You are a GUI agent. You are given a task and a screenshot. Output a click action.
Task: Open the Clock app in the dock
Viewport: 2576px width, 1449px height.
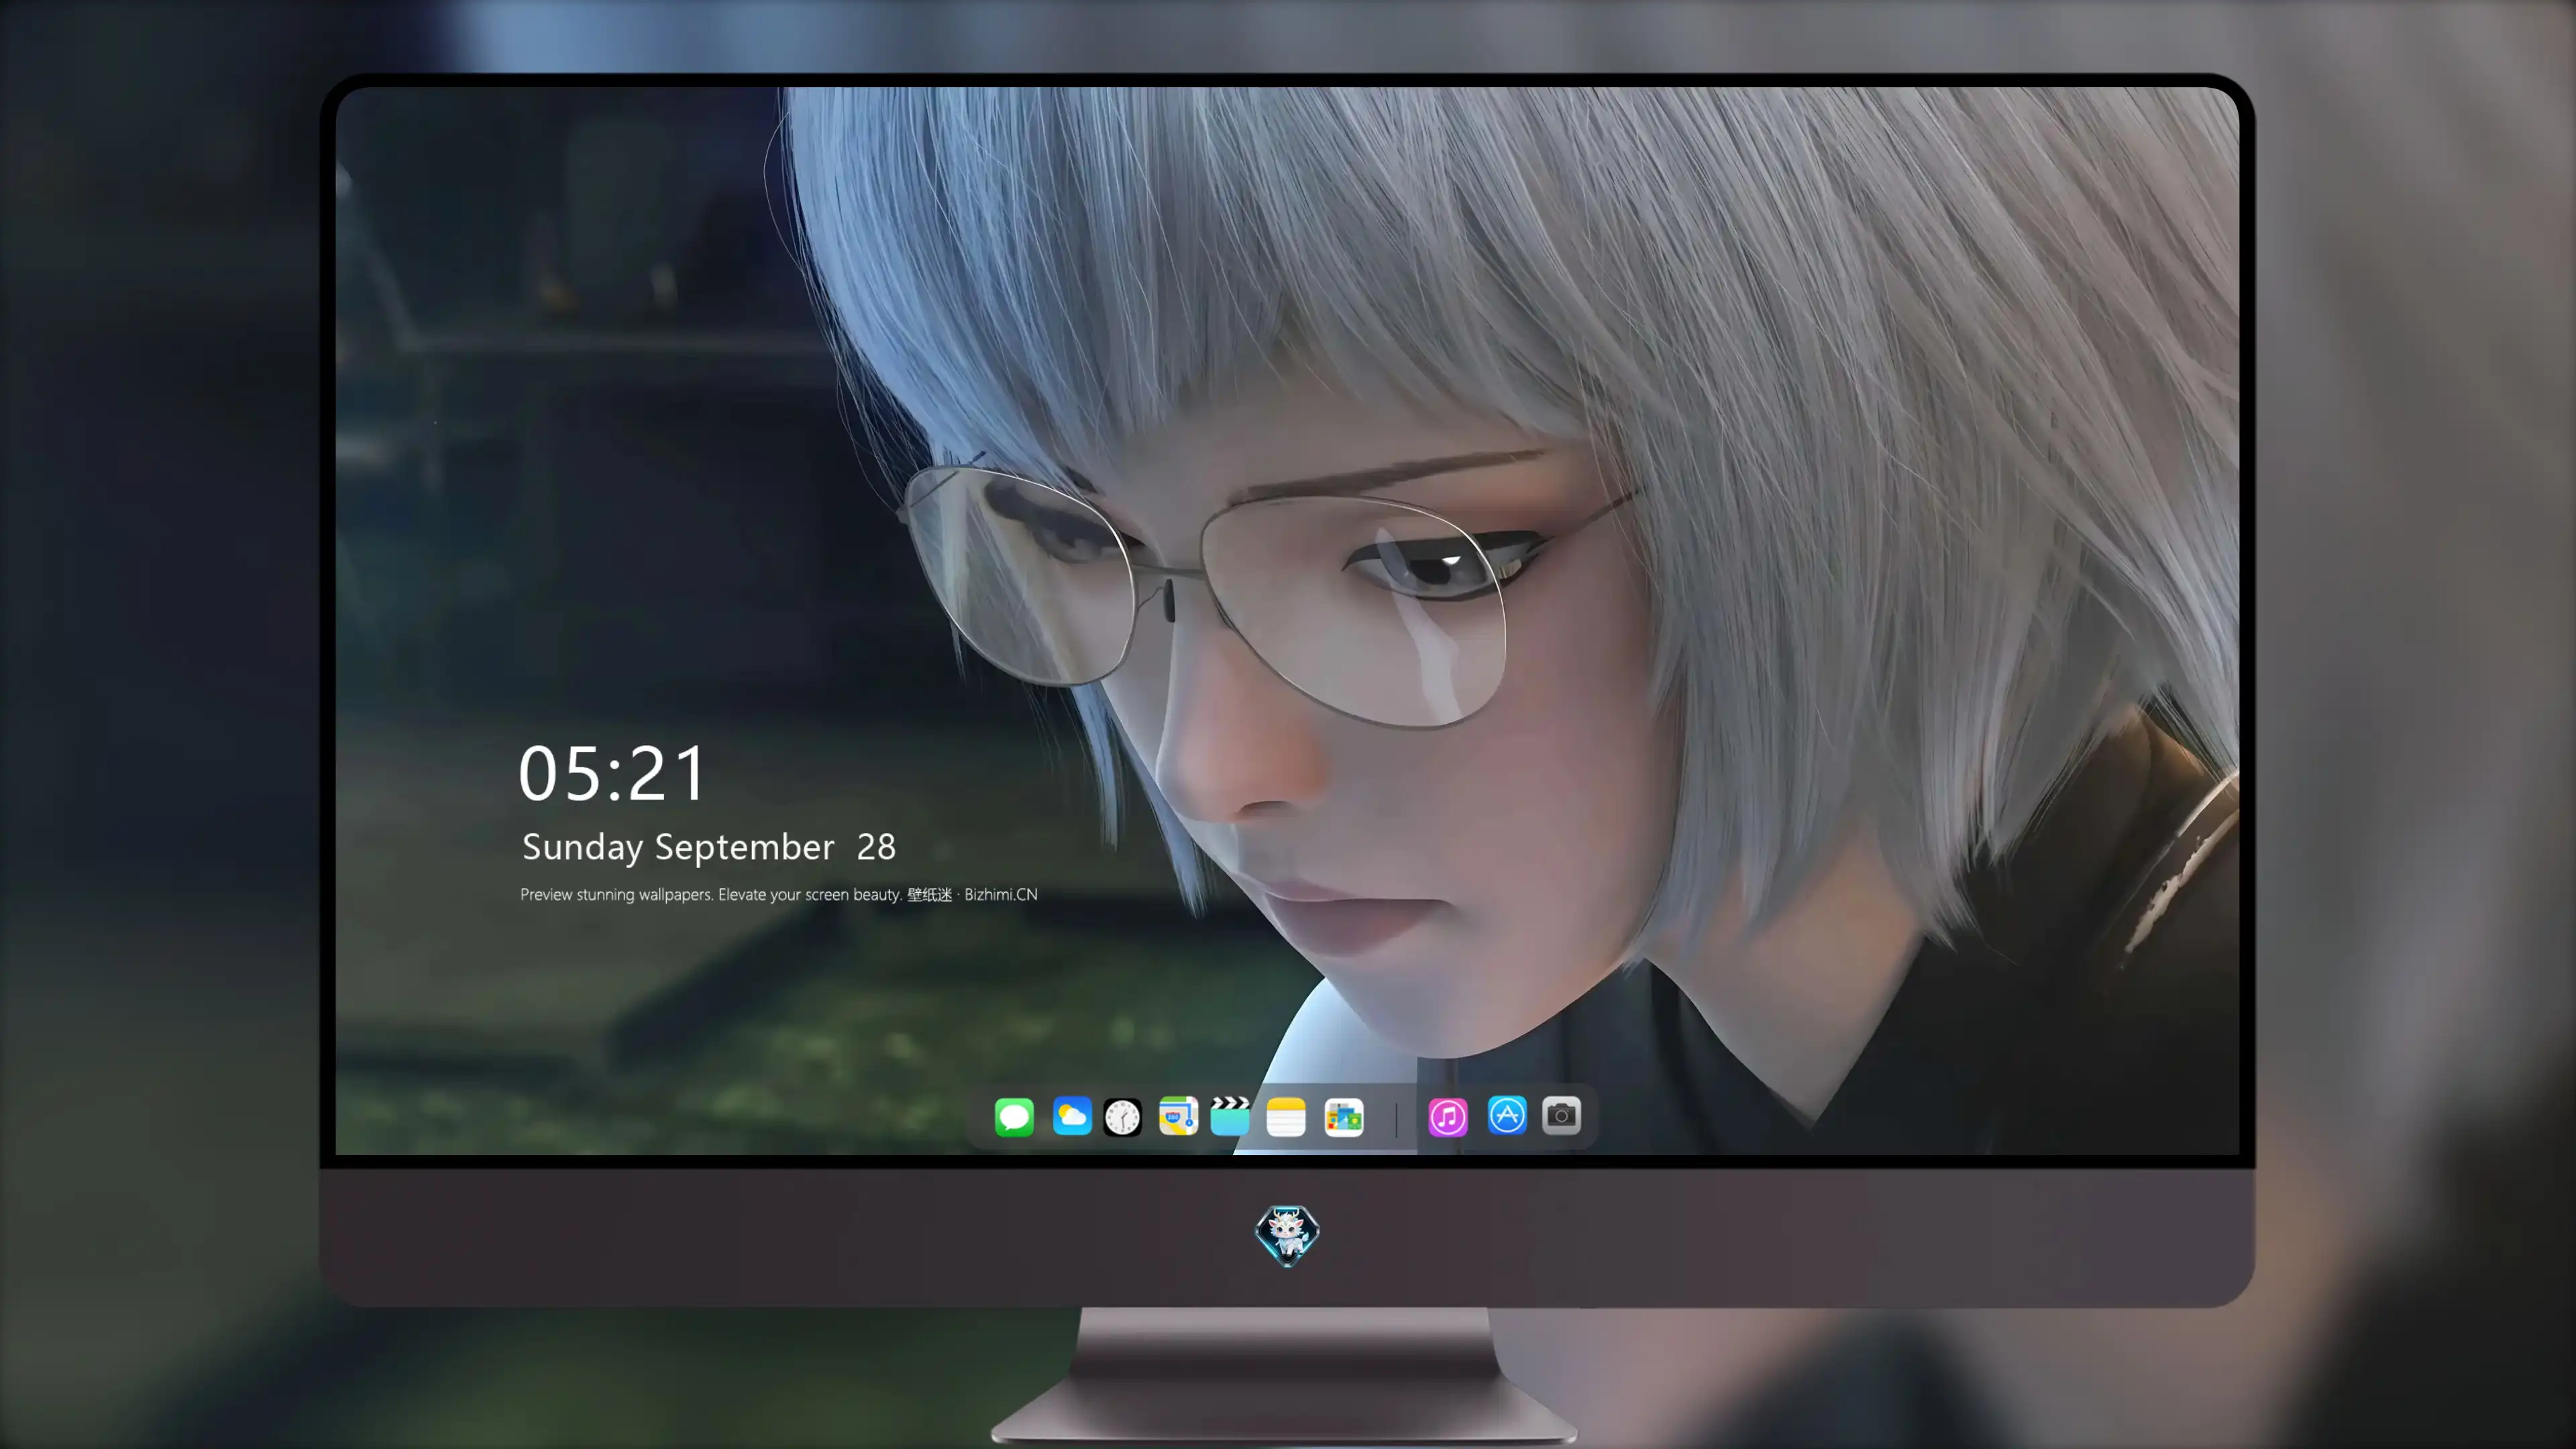(x=1122, y=1117)
